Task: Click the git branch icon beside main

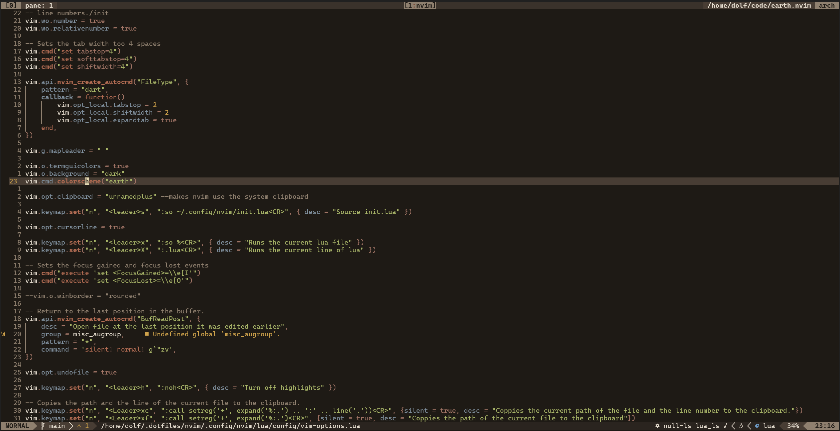Action: pyautogui.click(x=43, y=426)
